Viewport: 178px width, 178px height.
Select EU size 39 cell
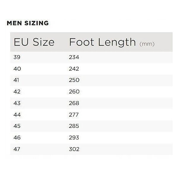tap(17, 57)
